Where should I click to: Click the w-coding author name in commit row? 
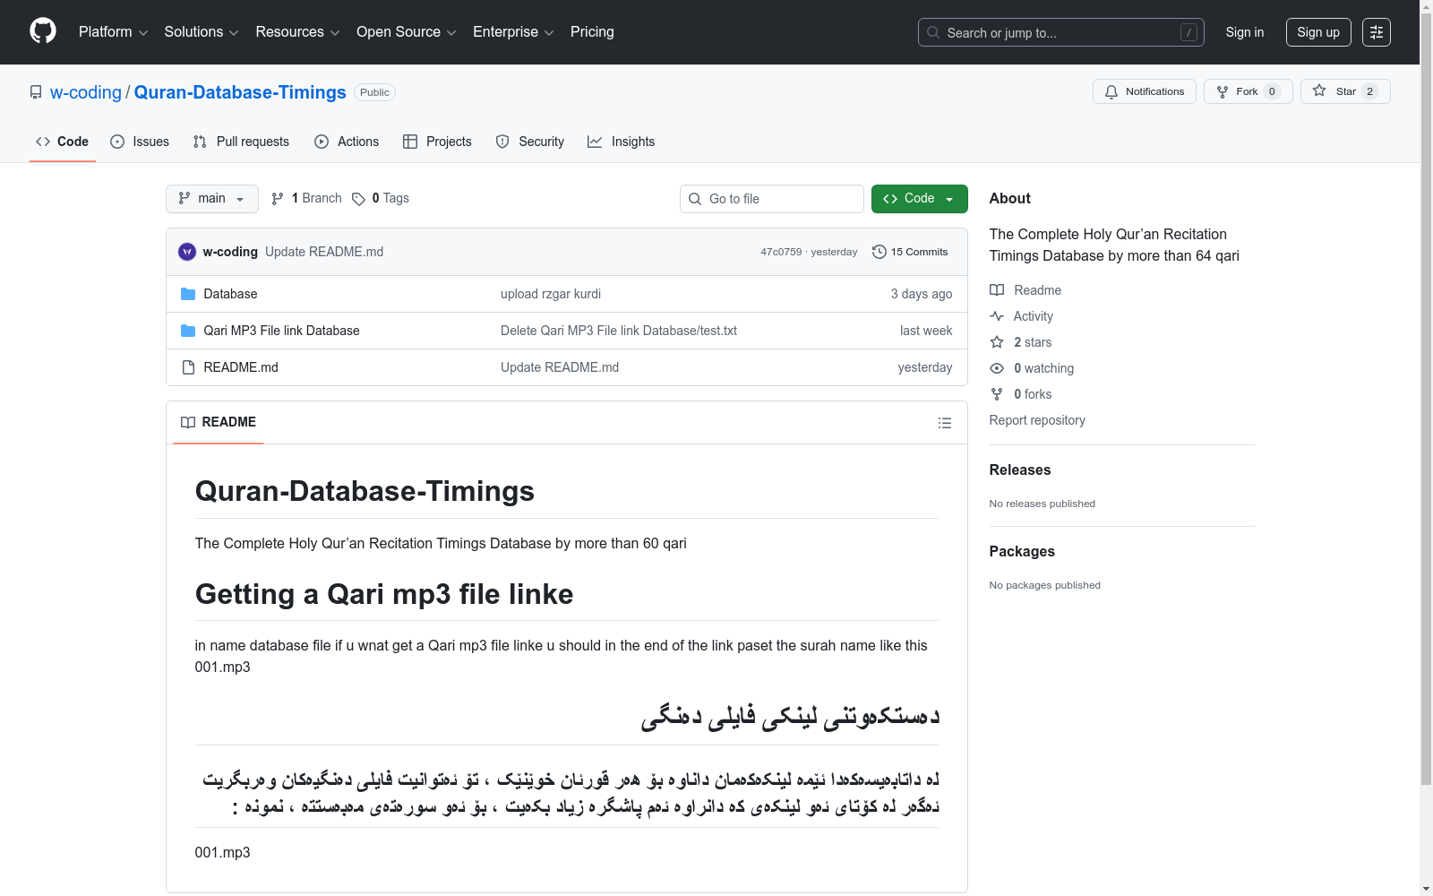coord(230,252)
